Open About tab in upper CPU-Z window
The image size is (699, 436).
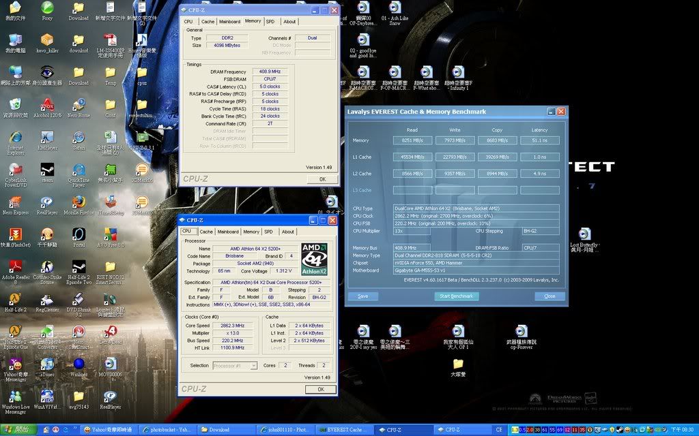point(289,21)
